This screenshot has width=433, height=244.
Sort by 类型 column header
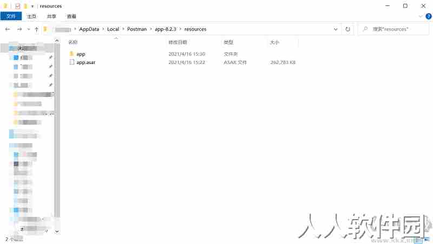click(x=228, y=42)
